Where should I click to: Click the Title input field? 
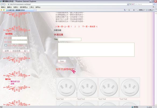tap(70, 39)
